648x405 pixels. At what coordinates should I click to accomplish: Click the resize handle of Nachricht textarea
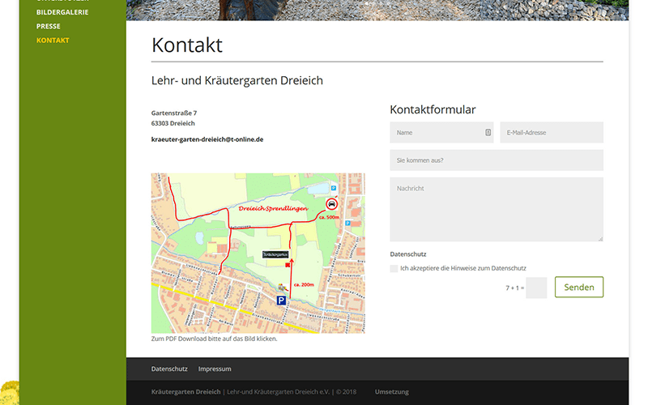click(600, 239)
